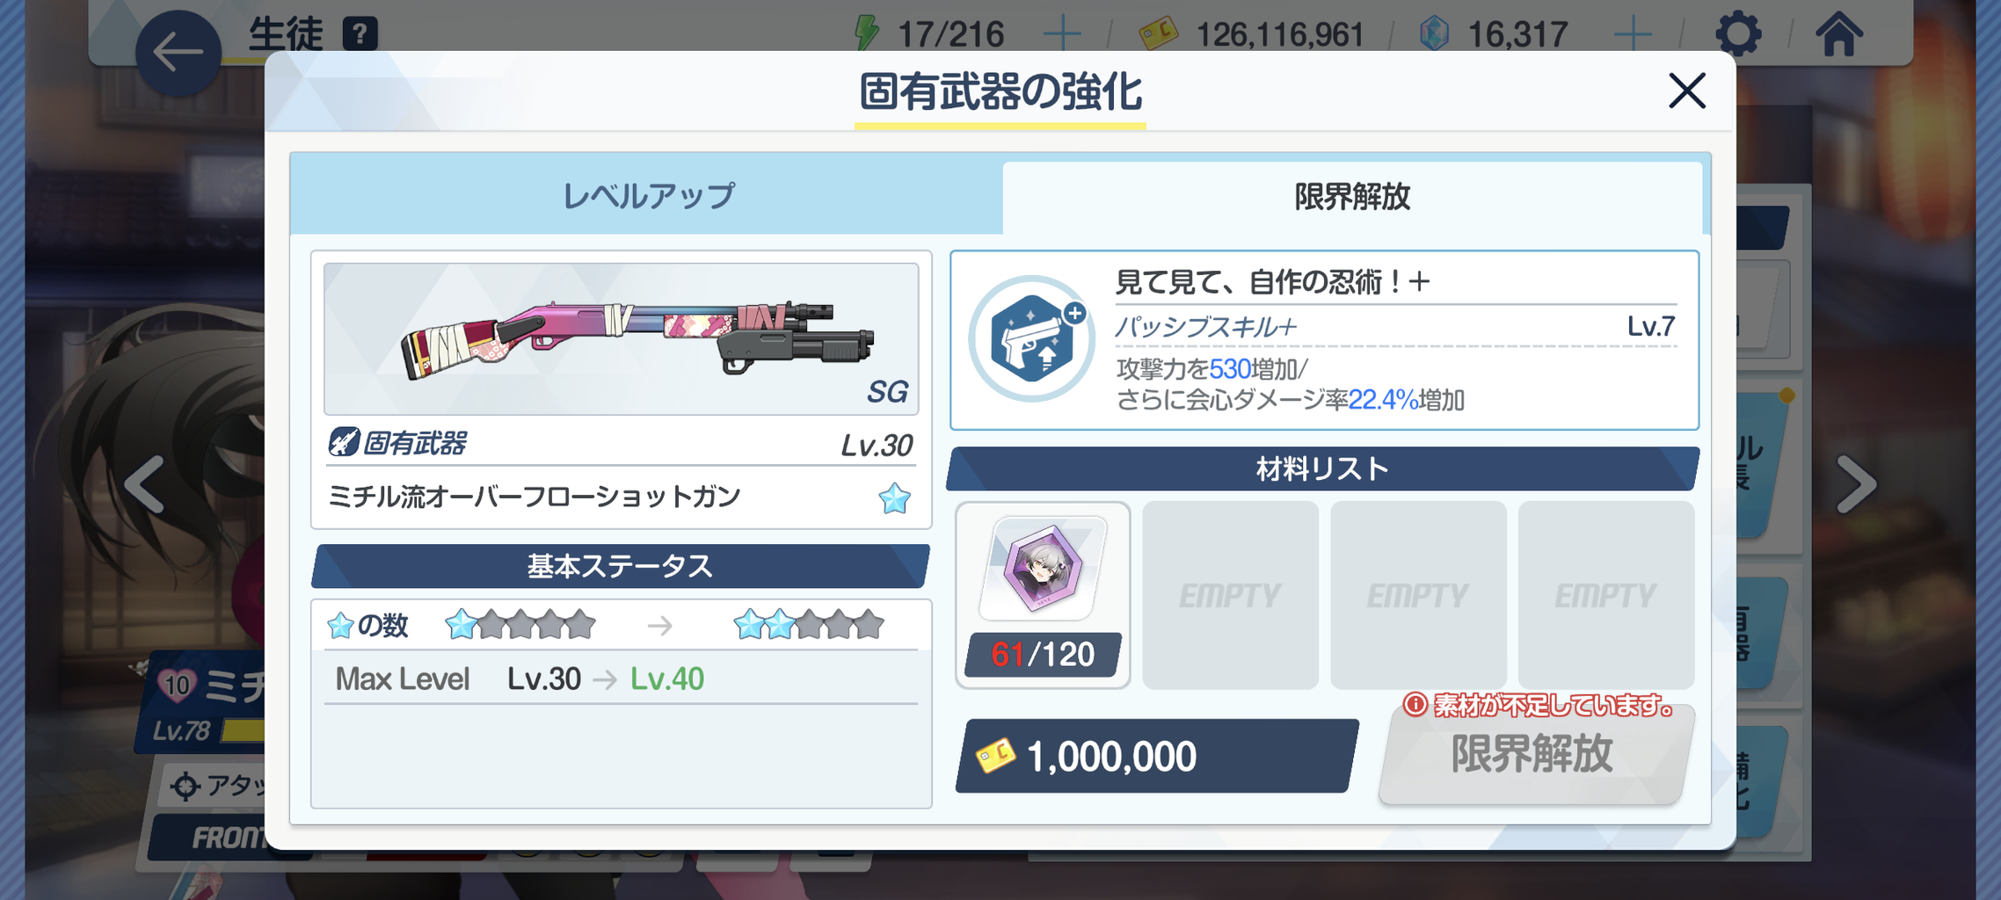Tap the first EMPTY material slot
2001x900 pixels.
point(1230,595)
